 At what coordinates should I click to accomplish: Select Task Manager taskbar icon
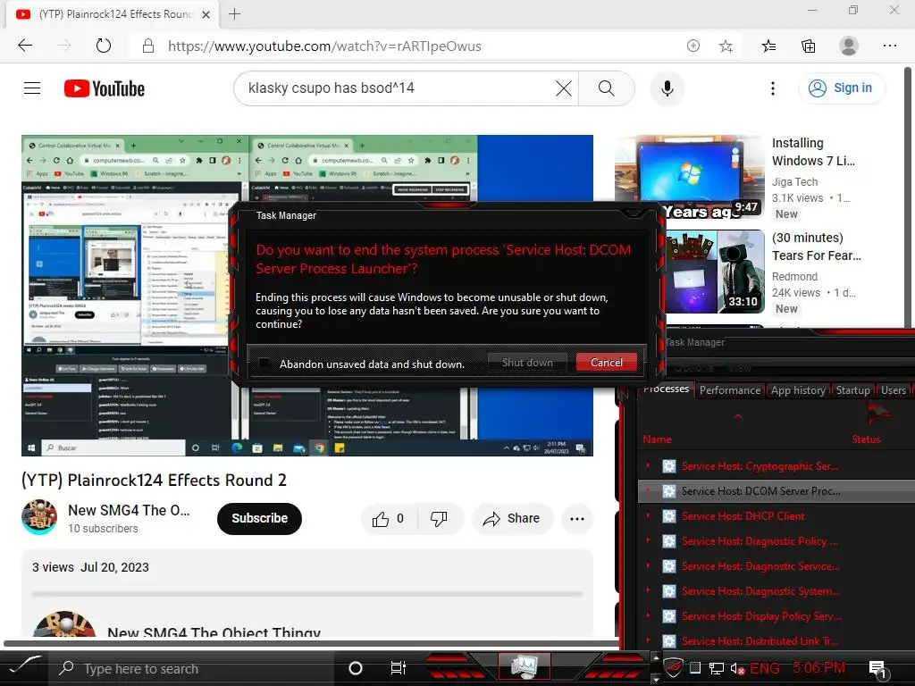524,666
